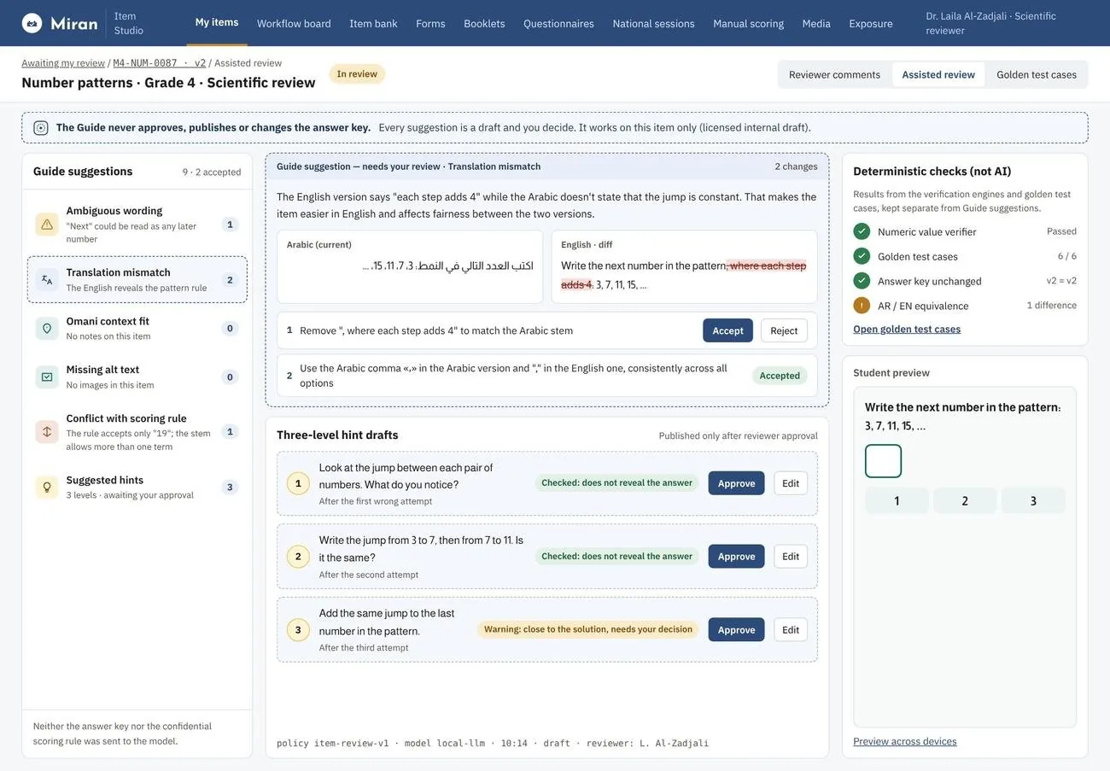Reject the remove-phrase translation change
This screenshot has width=1110, height=771.
coord(784,330)
